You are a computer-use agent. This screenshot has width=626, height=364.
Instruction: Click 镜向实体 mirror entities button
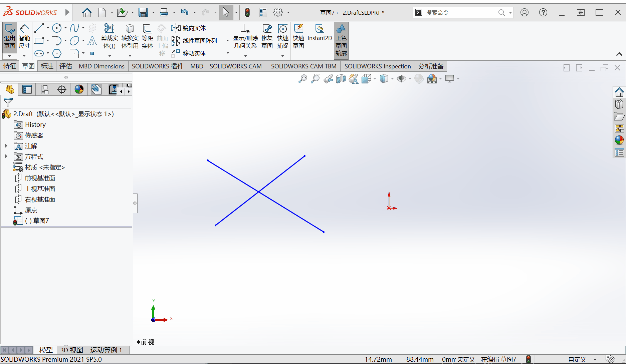[x=189, y=28]
